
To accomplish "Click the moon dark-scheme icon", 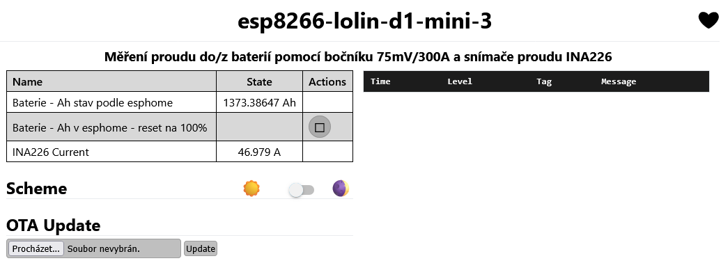I will (x=341, y=189).
